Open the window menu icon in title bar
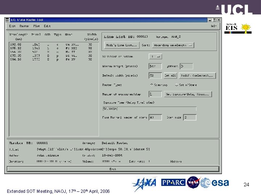 coord(7,20)
